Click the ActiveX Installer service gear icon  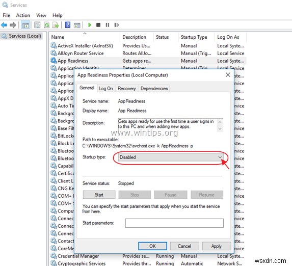pos(54,46)
